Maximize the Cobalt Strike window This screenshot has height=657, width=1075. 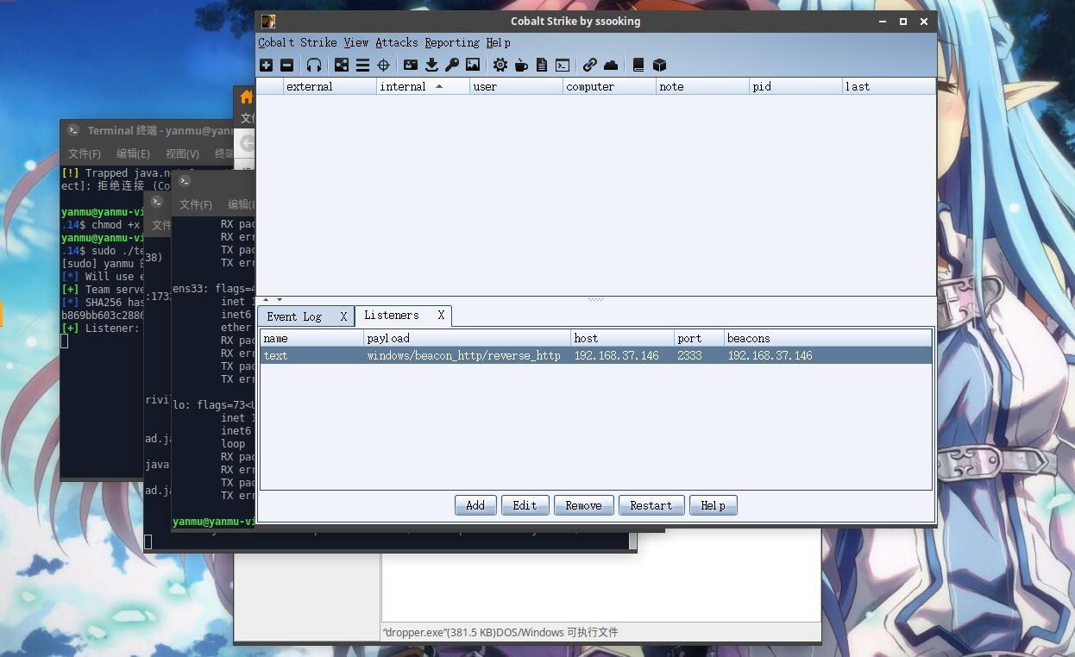(x=903, y=22)
